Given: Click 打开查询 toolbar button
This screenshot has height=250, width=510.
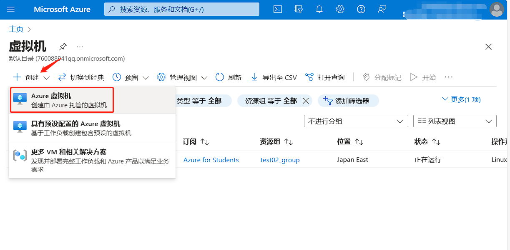Looking at the screenshot, I should 325,77.
